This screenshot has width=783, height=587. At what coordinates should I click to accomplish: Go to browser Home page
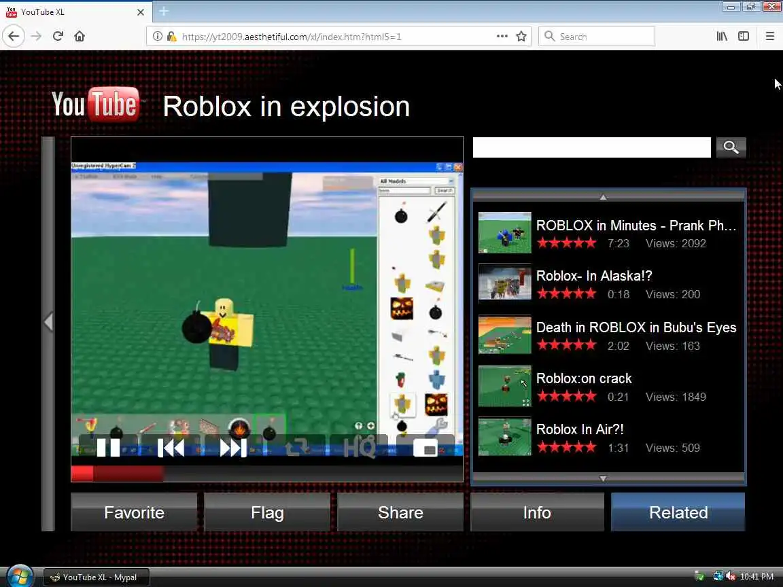click(80, 36)
